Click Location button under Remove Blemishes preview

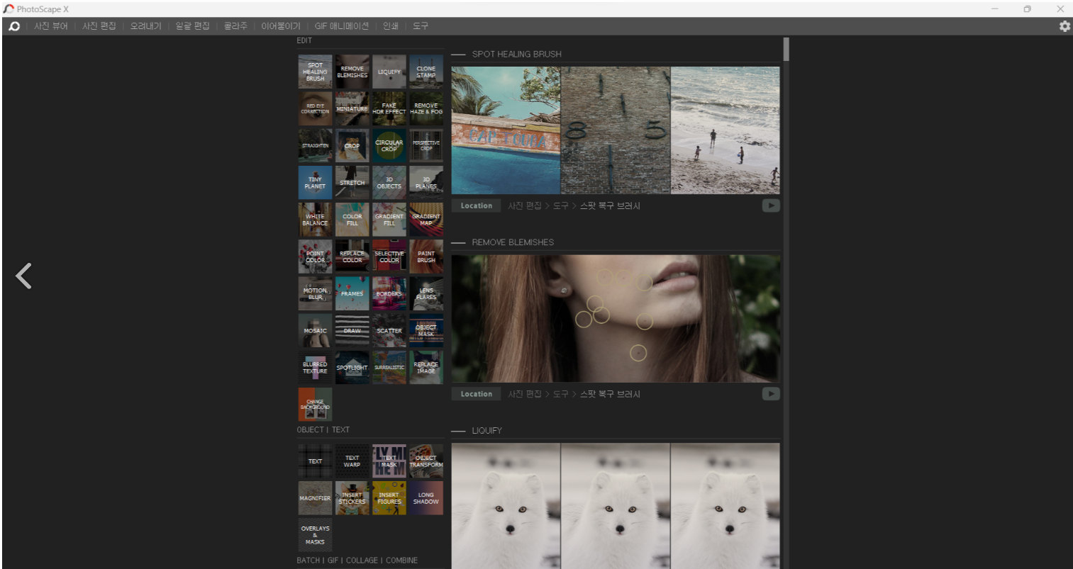click(x=476, y=394)
